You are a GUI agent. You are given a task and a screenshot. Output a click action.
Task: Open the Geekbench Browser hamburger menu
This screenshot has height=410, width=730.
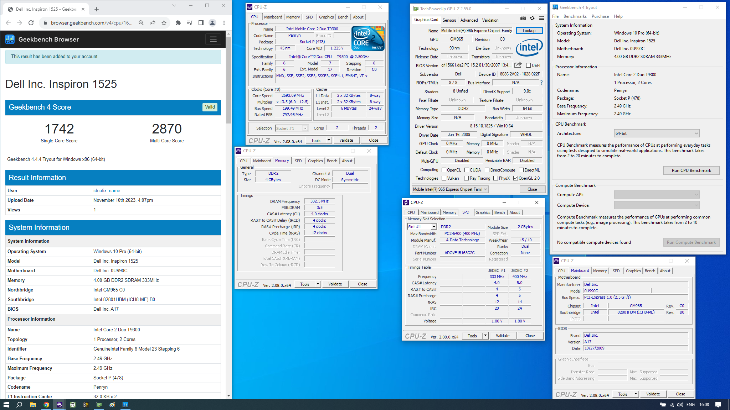[x=213, y=39]
